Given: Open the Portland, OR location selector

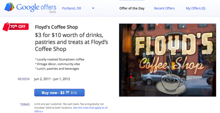Looking at the screenshot, I should coord(78,8).
